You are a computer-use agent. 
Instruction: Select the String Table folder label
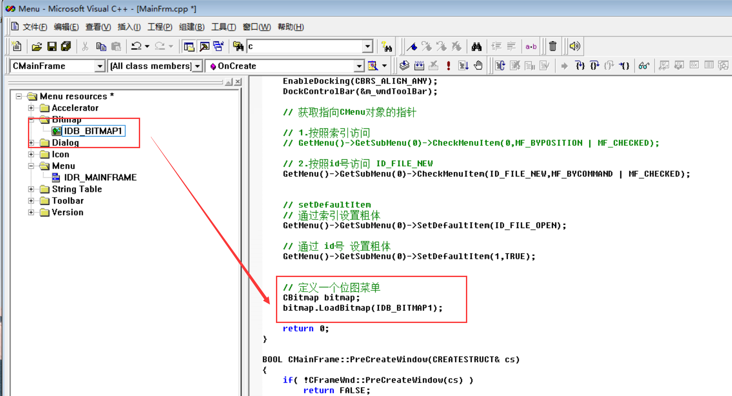click(77, 189)
